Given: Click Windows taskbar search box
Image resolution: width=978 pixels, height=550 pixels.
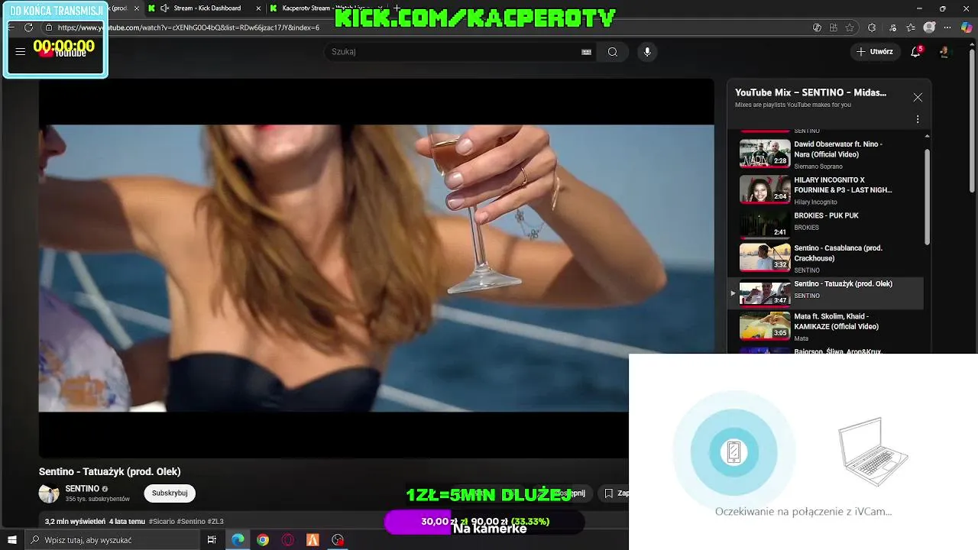Looking at the screenshot, I should [x=112, y=540].
